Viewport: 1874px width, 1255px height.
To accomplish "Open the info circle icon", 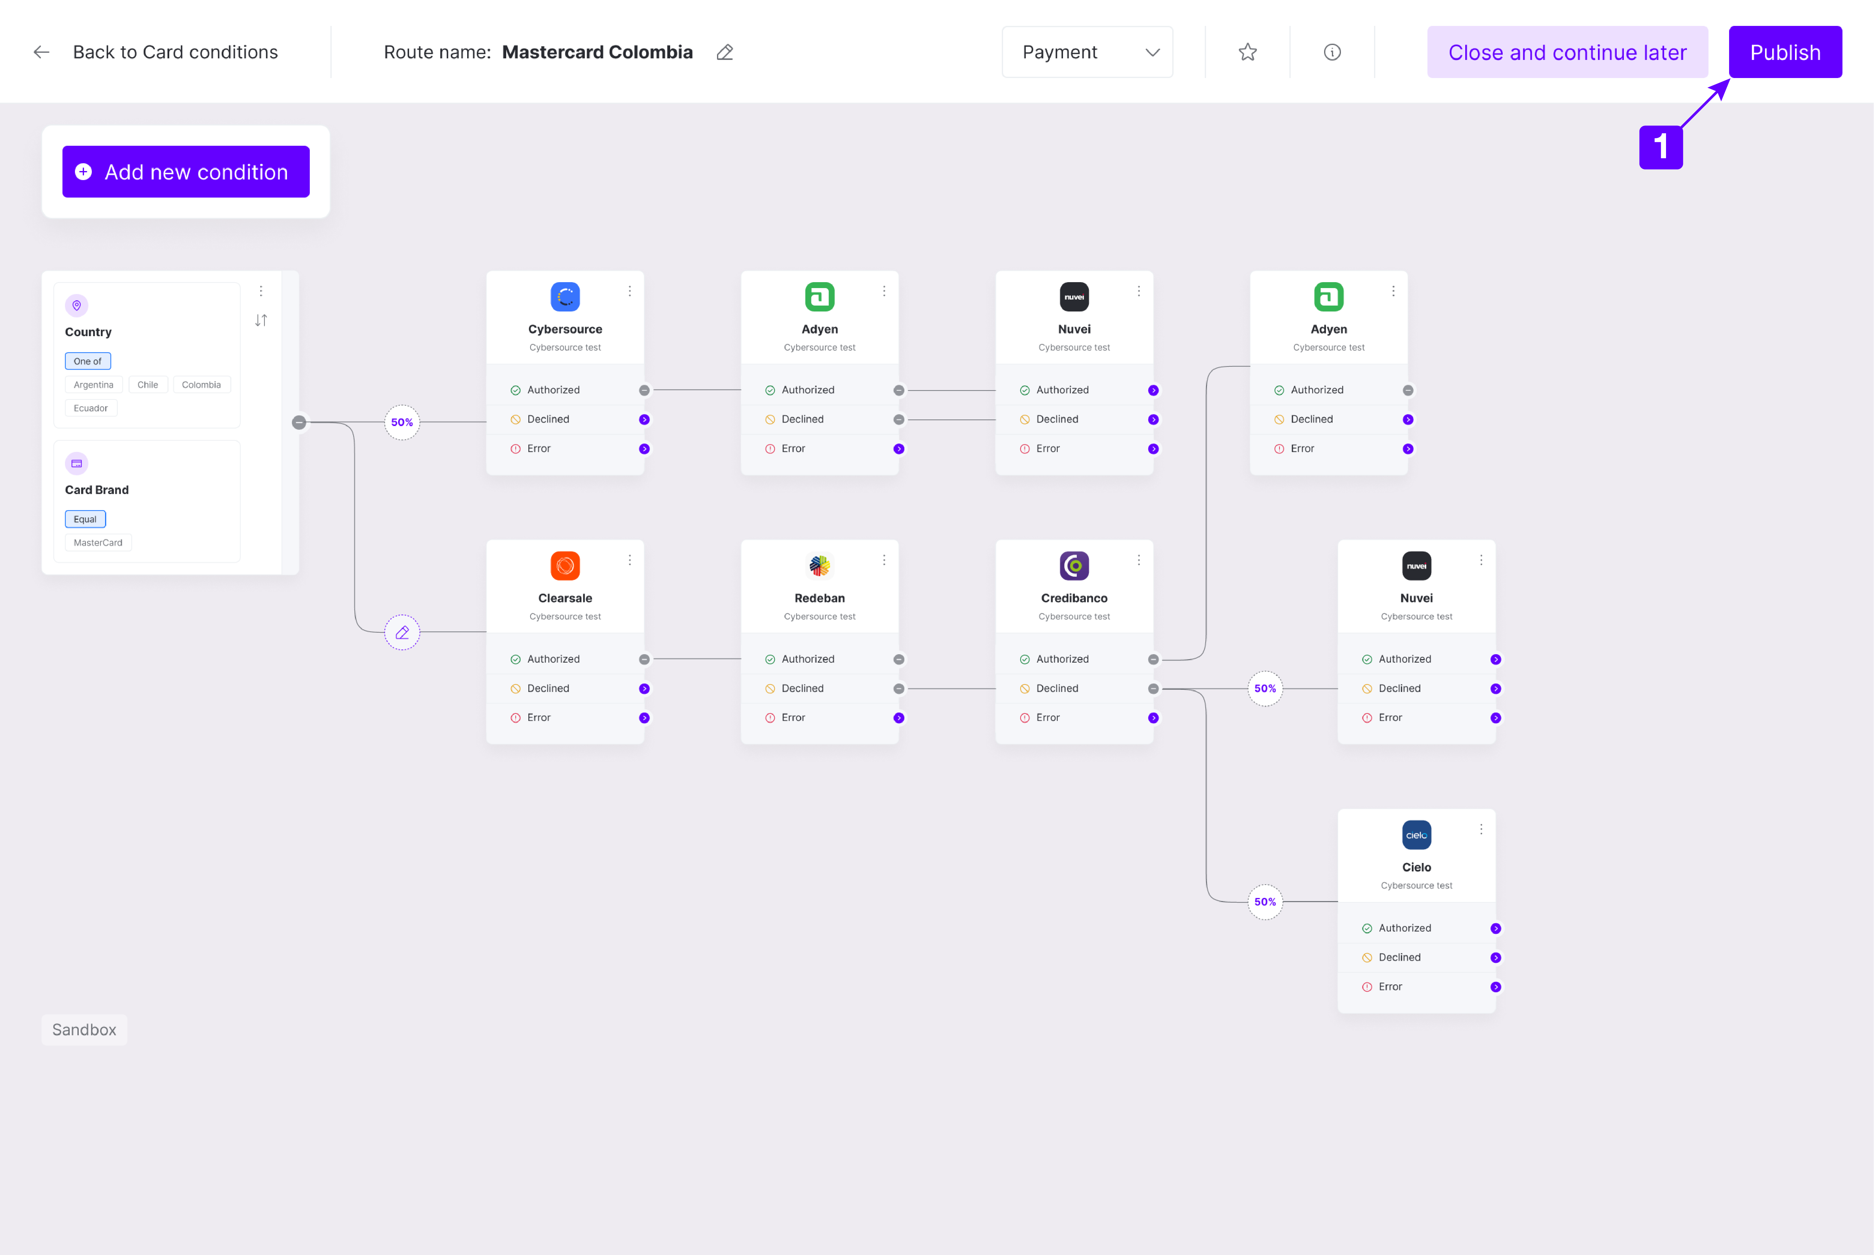I will [1332, 52].
